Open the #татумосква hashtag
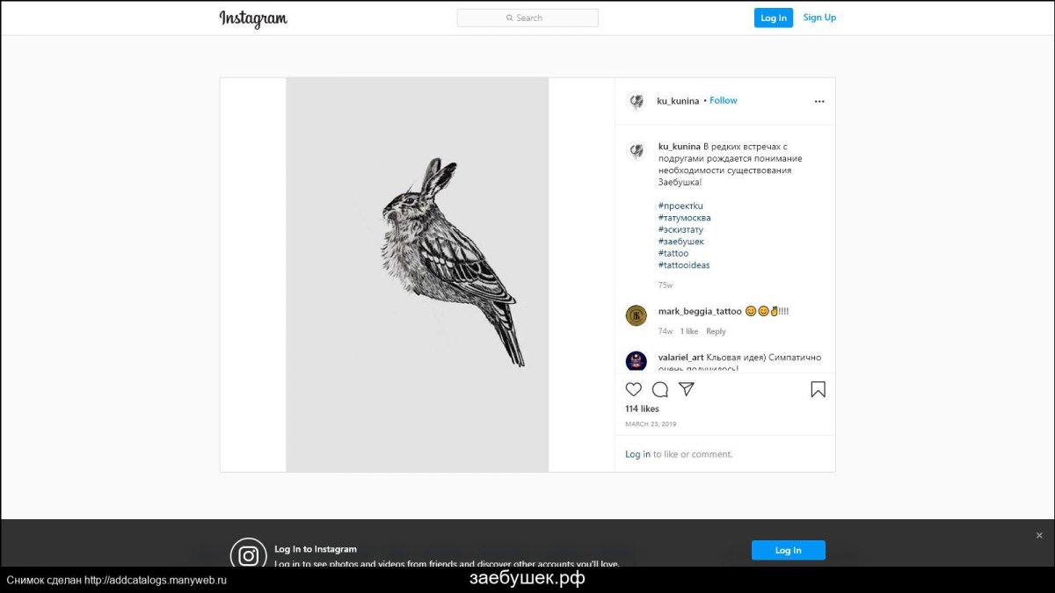Image resolution: width=1055 pixels, height=593 pixels. [684, 218]
